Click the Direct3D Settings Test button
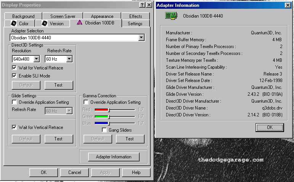 (x=58, y=85)
